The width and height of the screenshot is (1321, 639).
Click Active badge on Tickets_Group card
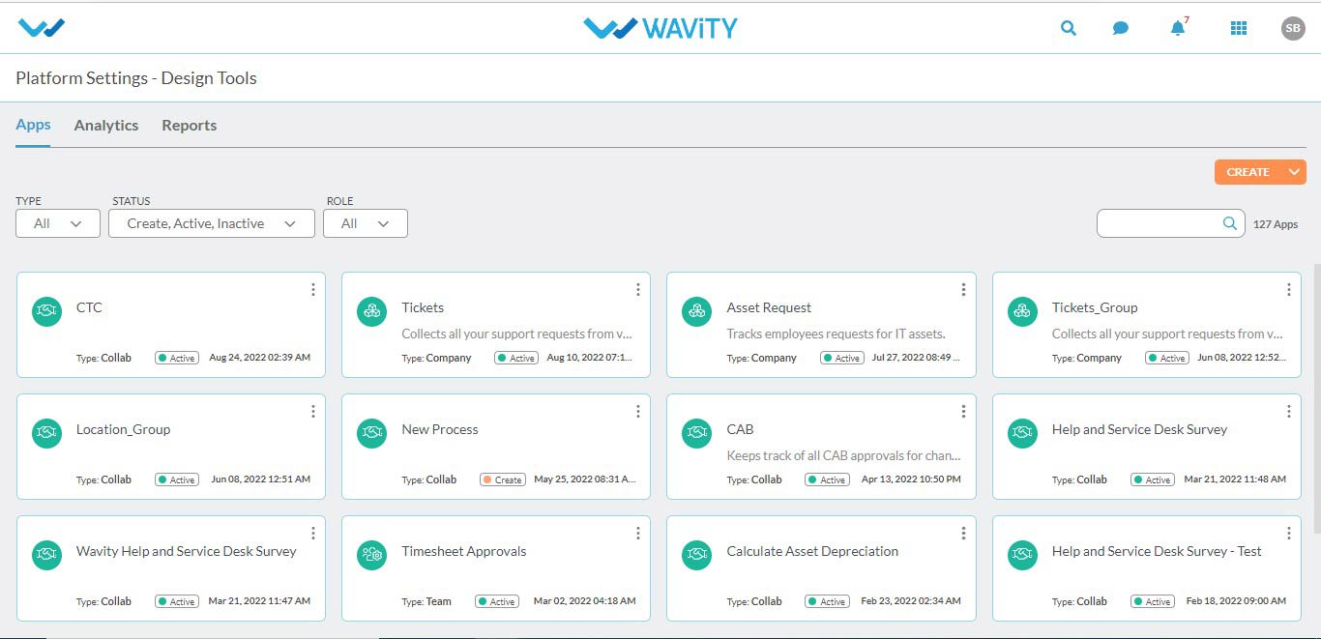click(x=1167, y=358)
